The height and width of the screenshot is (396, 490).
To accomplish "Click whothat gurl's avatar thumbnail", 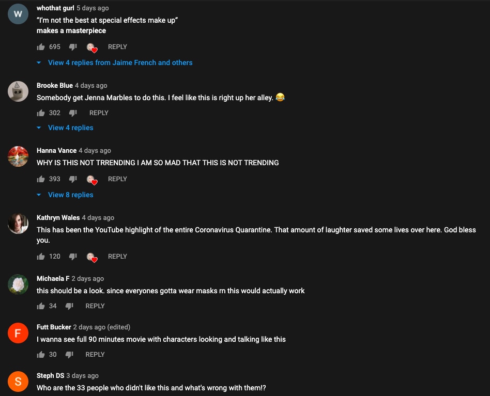I will click(x=18, y=14).
